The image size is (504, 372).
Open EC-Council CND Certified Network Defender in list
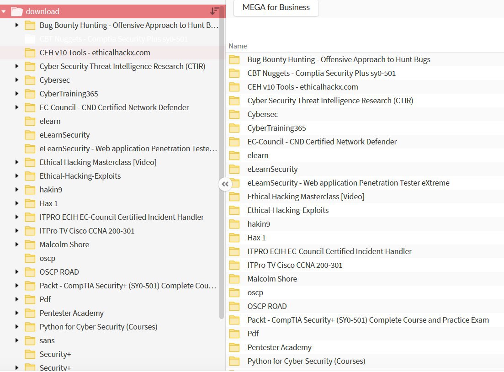click(x=322, y=142)
